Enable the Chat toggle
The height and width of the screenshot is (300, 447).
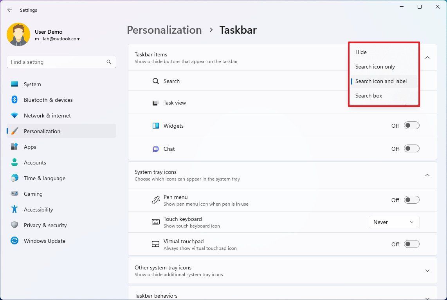[411, 148]
